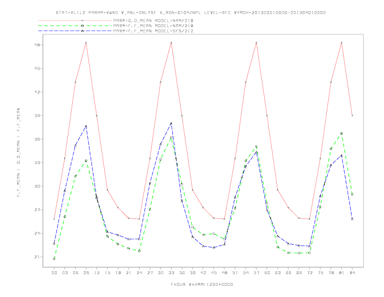Click x-axis forecast hour label 00

click(x=54, y=273)
